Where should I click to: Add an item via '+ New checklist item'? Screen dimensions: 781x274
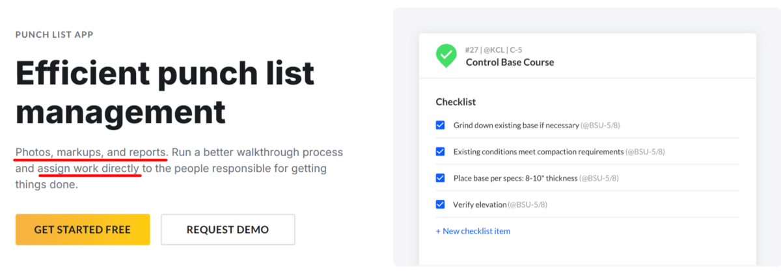click(x=473, y=231)
